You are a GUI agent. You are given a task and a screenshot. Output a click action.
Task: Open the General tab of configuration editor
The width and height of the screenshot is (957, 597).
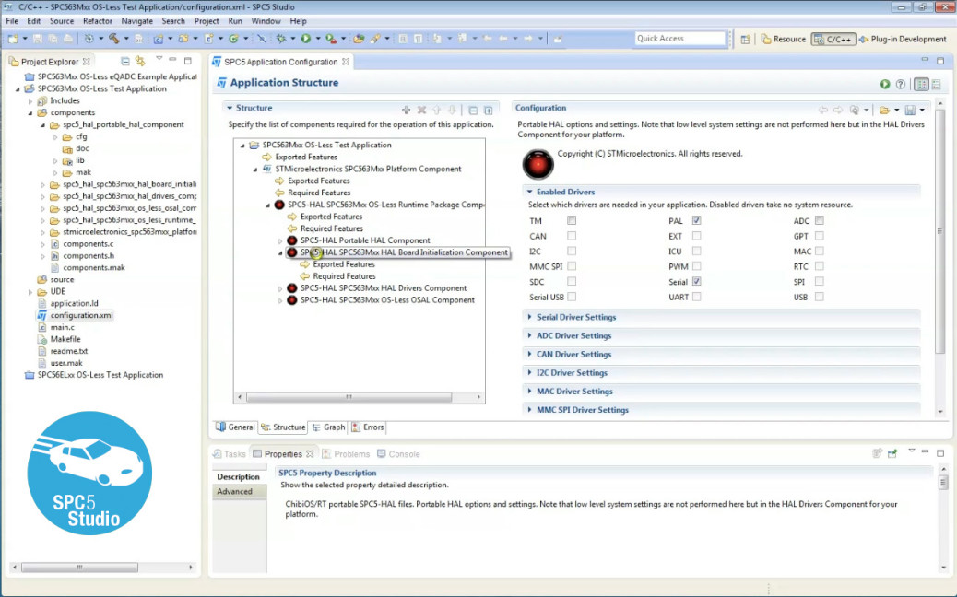[x=235, y=427]
